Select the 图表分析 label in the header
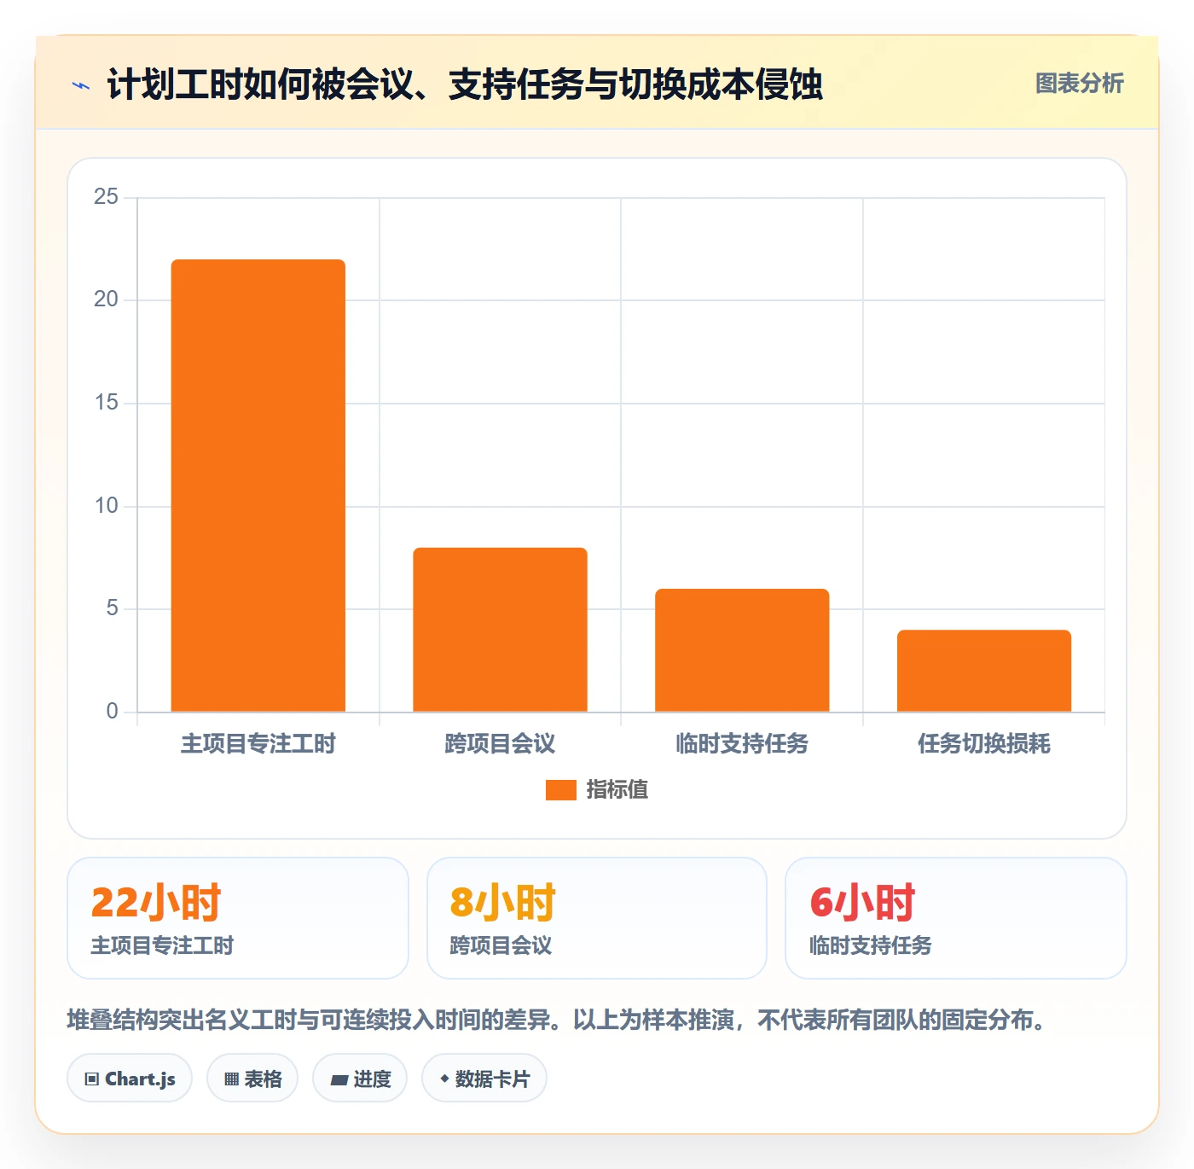This screenshot has height=1169, width=1194. tap(1080, 84)
